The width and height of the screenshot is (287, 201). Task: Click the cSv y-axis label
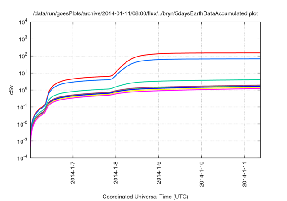[x=11, y=90]
